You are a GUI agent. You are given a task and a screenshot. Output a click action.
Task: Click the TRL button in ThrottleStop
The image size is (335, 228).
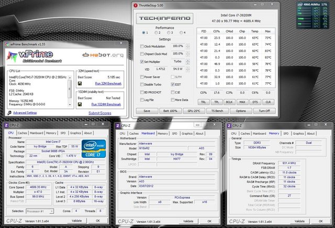204,102
